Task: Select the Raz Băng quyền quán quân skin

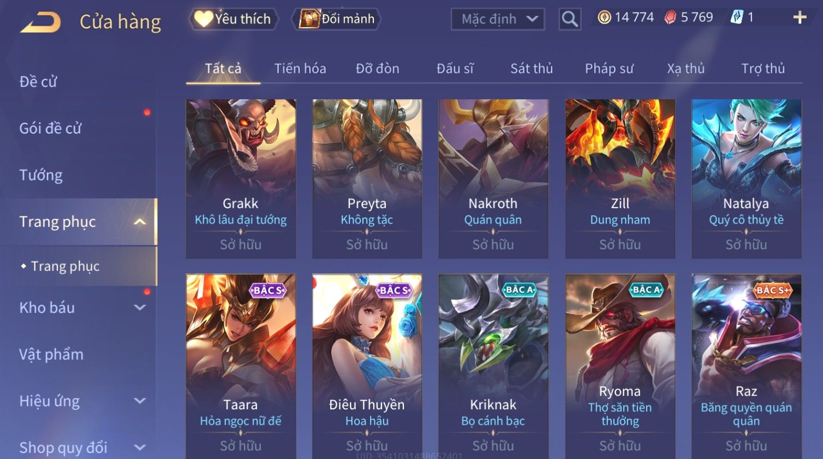Action: [746, 366]
